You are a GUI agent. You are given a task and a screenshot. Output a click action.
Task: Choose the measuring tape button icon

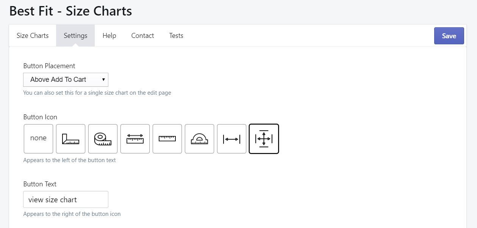[x=103, y=139]
